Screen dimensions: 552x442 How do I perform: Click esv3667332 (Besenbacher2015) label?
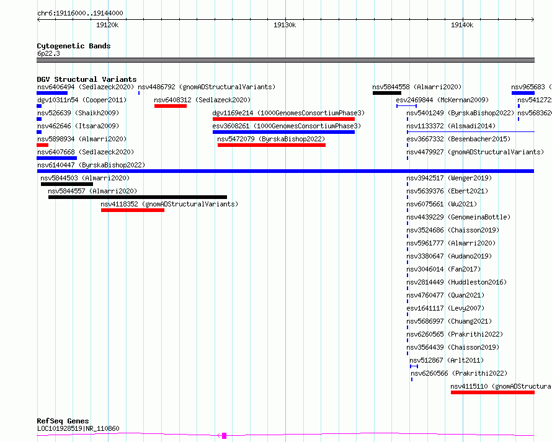(x=458, y=139)
